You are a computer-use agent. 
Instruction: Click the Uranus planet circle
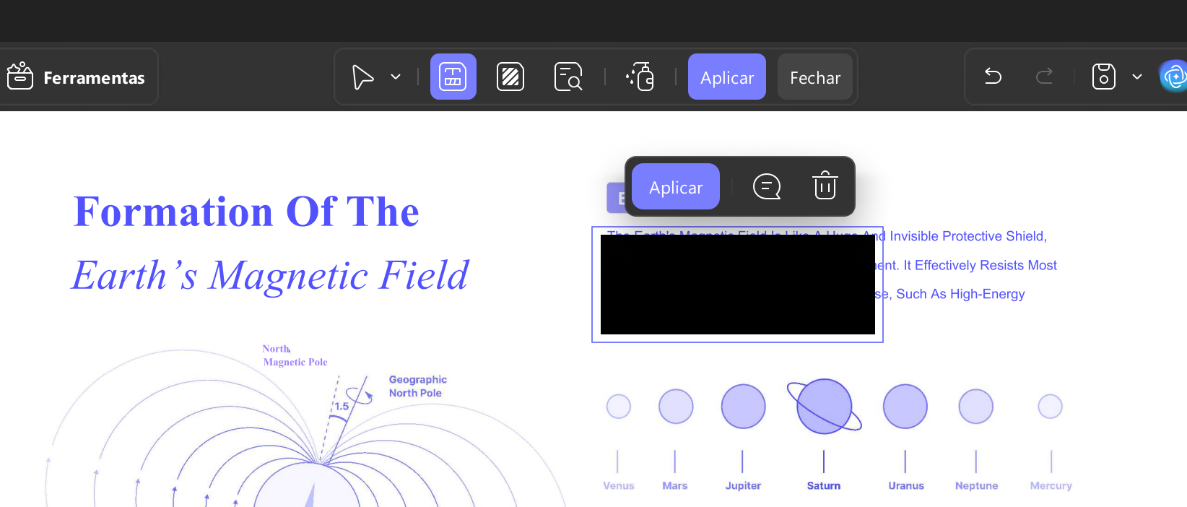[905, 407]
